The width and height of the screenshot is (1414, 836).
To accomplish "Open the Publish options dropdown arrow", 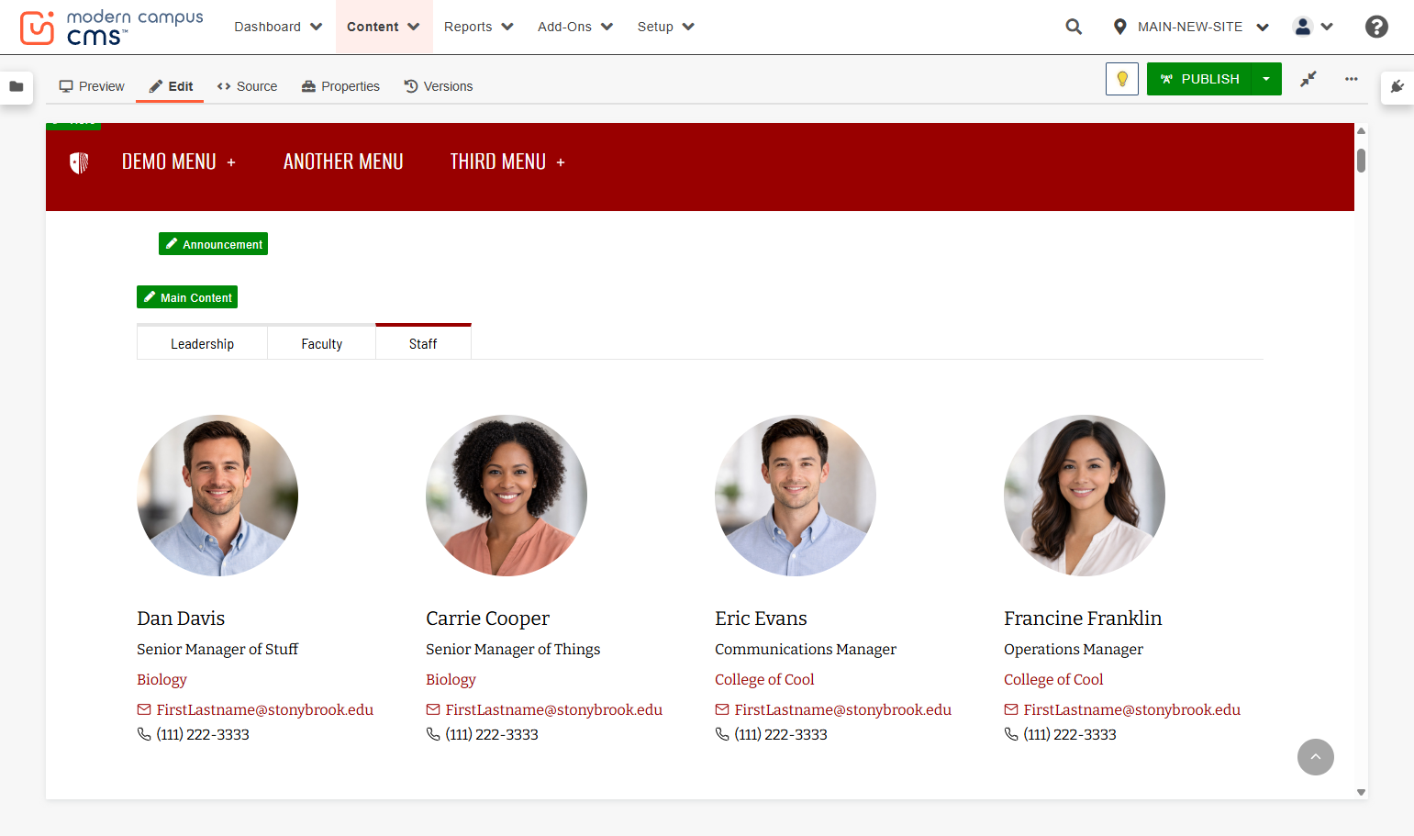I will point(1266,79).
